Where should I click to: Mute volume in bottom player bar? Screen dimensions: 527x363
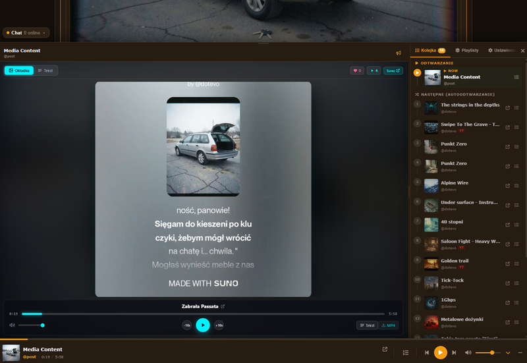[468, 352]
